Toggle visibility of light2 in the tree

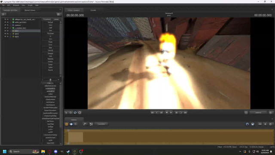coord(5,34)
